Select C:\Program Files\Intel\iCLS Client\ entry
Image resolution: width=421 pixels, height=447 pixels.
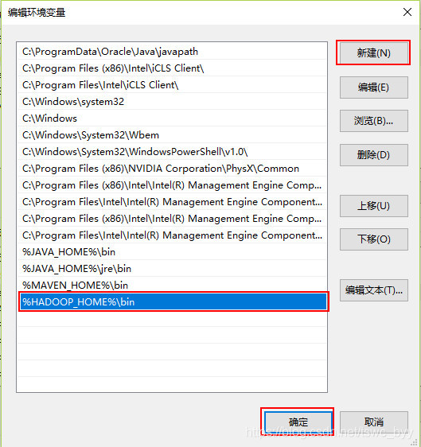point(172,85)
